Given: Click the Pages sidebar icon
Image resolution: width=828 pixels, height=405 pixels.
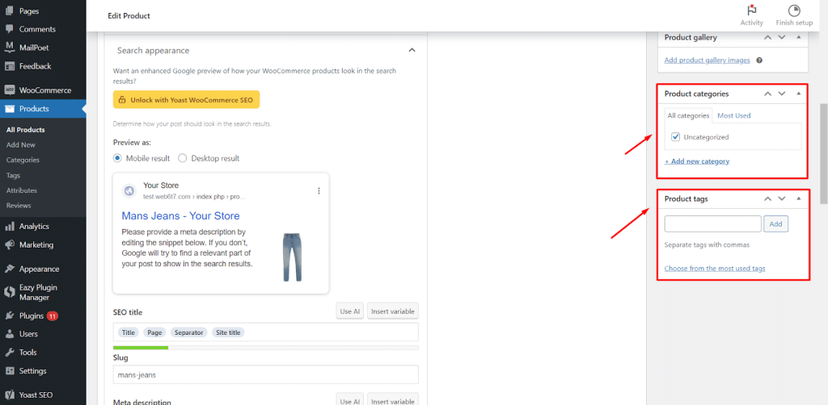Looking at the screenshot, I should click(9, 10).
